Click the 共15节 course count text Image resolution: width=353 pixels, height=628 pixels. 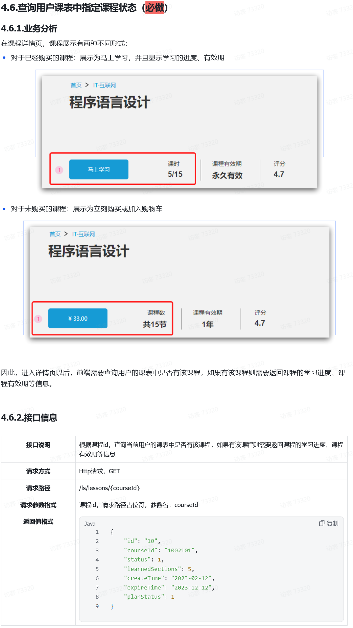coord(155,324)
